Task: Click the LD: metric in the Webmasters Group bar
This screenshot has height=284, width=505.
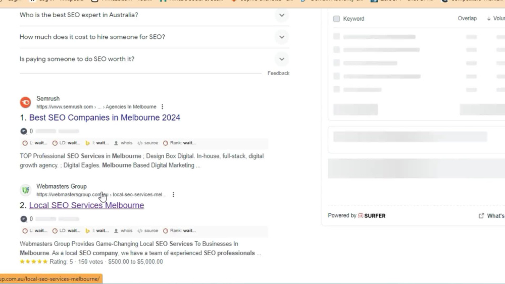Action: pos(66,231)
